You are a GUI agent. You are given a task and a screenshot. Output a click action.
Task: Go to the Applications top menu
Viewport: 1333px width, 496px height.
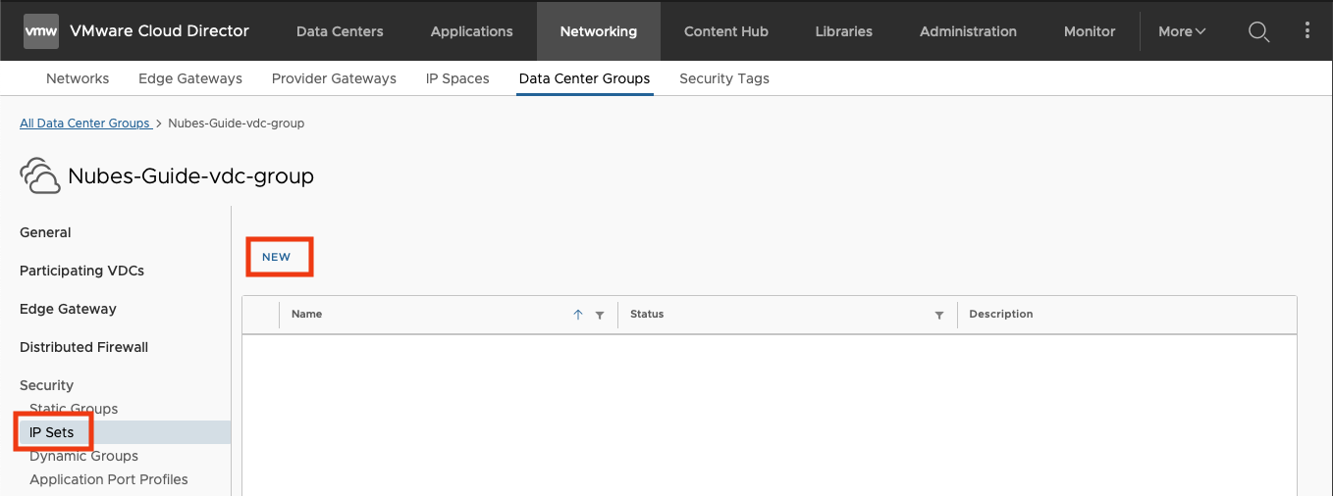tap(471, 31)
